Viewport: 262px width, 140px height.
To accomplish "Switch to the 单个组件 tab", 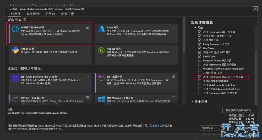I will (33, 14).
